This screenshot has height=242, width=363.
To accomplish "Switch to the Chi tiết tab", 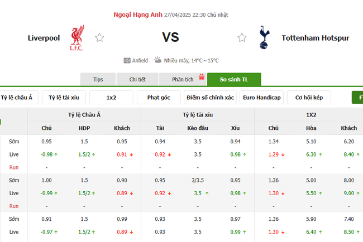I will click(x=137, y=80).
